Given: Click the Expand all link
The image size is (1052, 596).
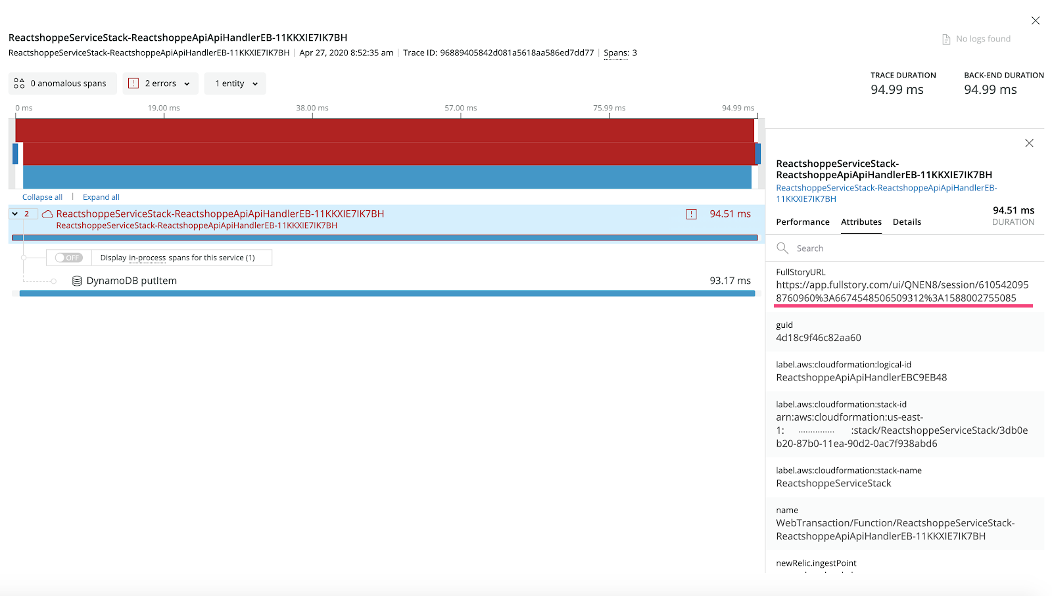Looking at the screenshot, I should tap(101, 197).
